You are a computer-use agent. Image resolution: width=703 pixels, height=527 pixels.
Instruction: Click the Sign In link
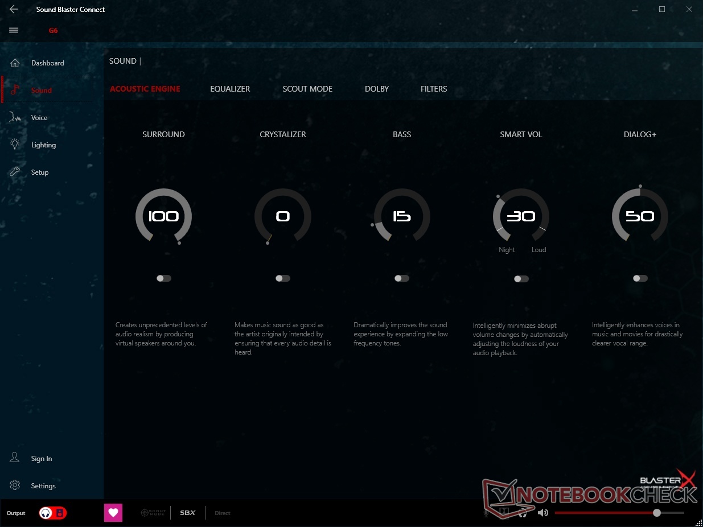click(42, 459)
